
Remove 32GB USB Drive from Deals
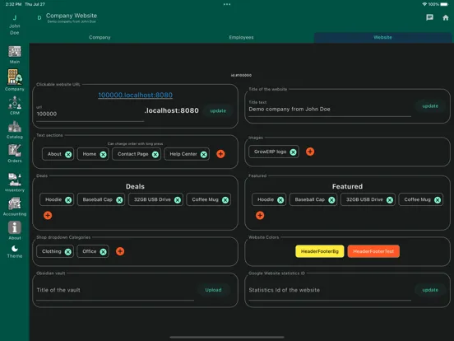(x=178, y=200)
